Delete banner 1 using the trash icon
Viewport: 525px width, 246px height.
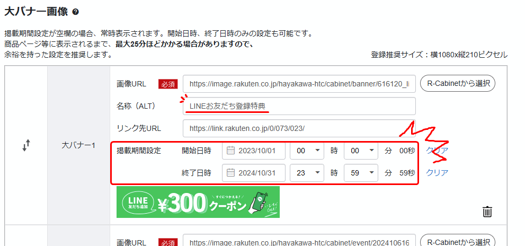click(487, 212)
